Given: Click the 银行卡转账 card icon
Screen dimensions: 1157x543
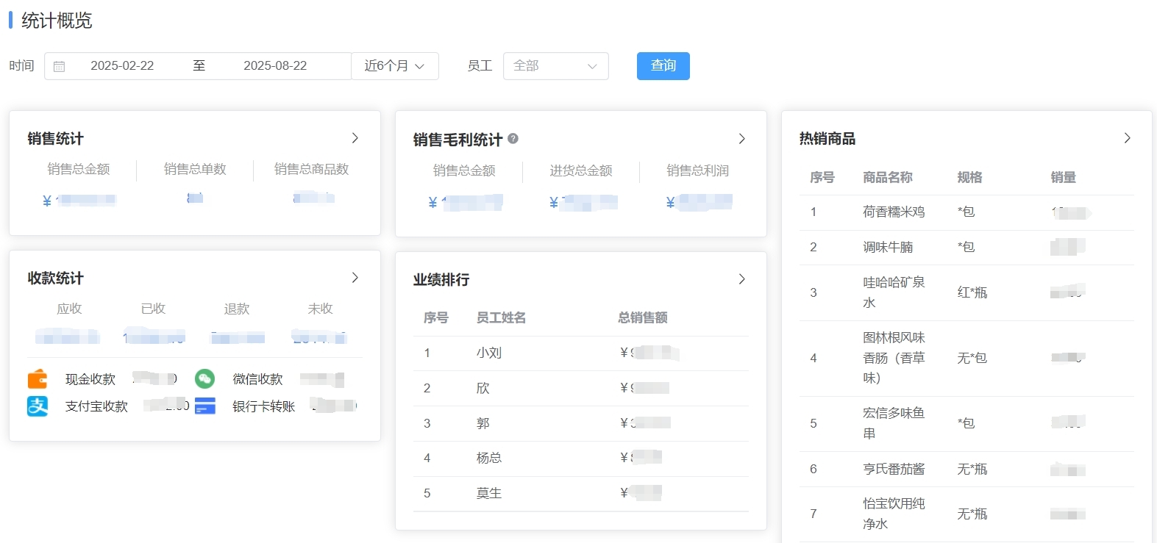Looking at the screenshot, I should (205, 406).
